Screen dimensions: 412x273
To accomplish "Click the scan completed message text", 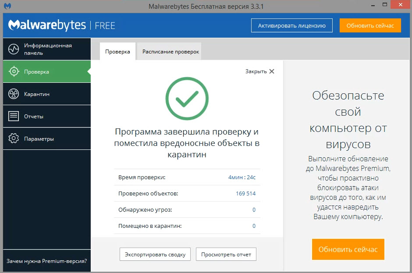I will 187,143.
